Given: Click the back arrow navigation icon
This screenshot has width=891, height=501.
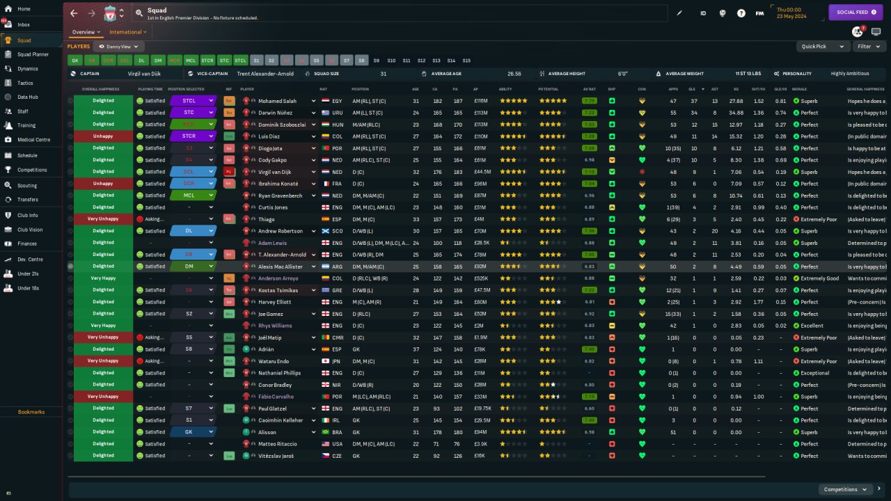Looking at the screenshot, I should (74, 13).
